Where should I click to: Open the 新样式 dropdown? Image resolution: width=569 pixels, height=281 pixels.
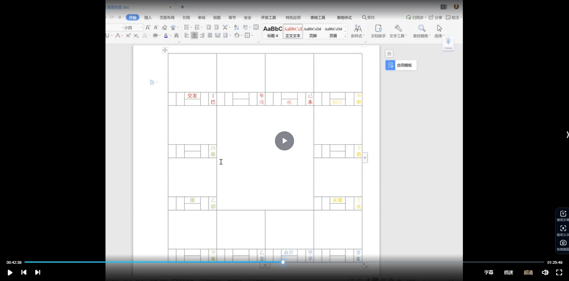tap(357, 31)
